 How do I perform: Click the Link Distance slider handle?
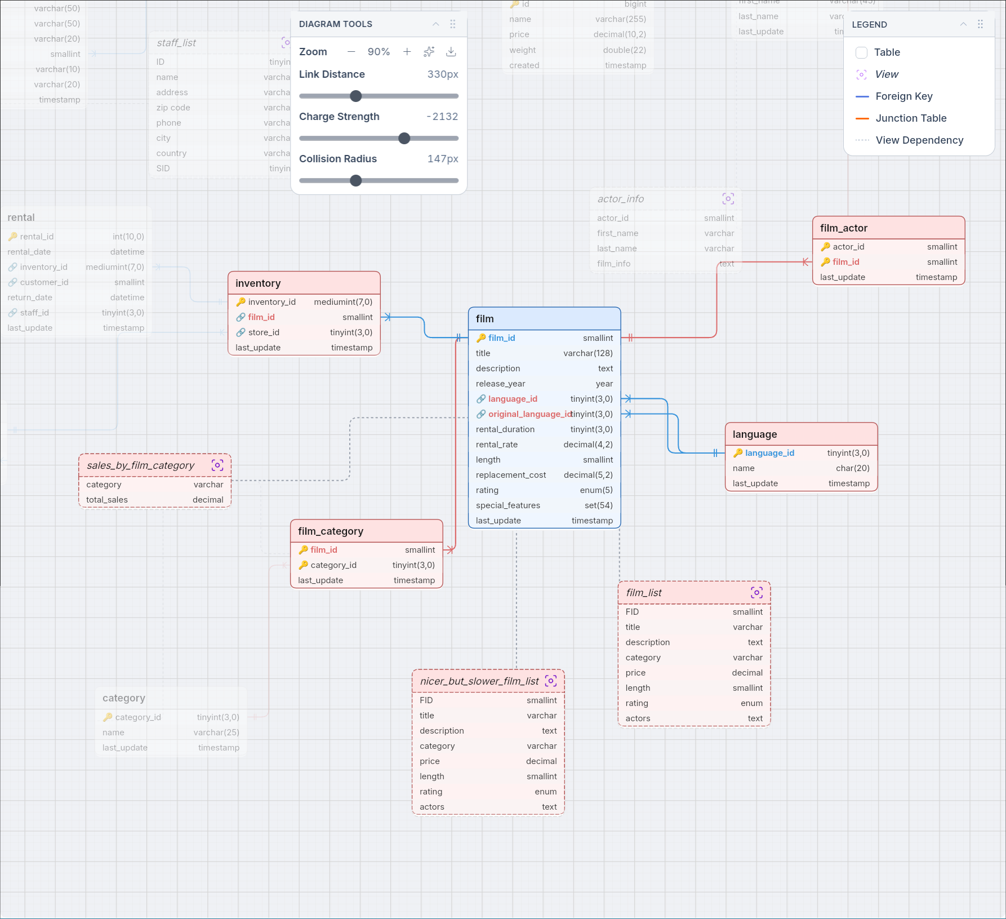(356, 96)
